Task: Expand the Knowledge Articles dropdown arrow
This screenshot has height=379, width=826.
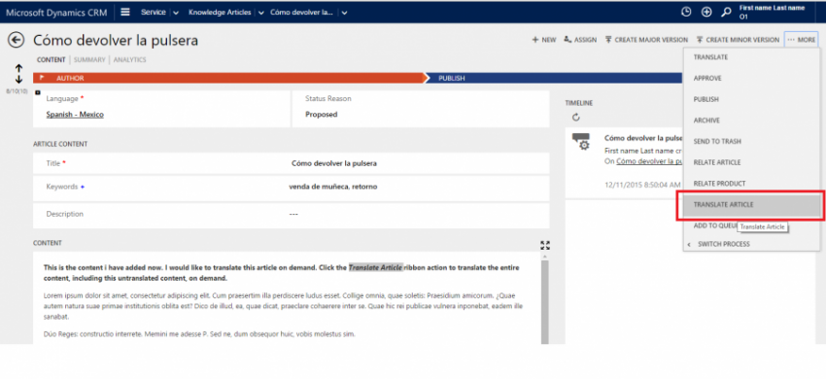Action: (x=260, y=13)
